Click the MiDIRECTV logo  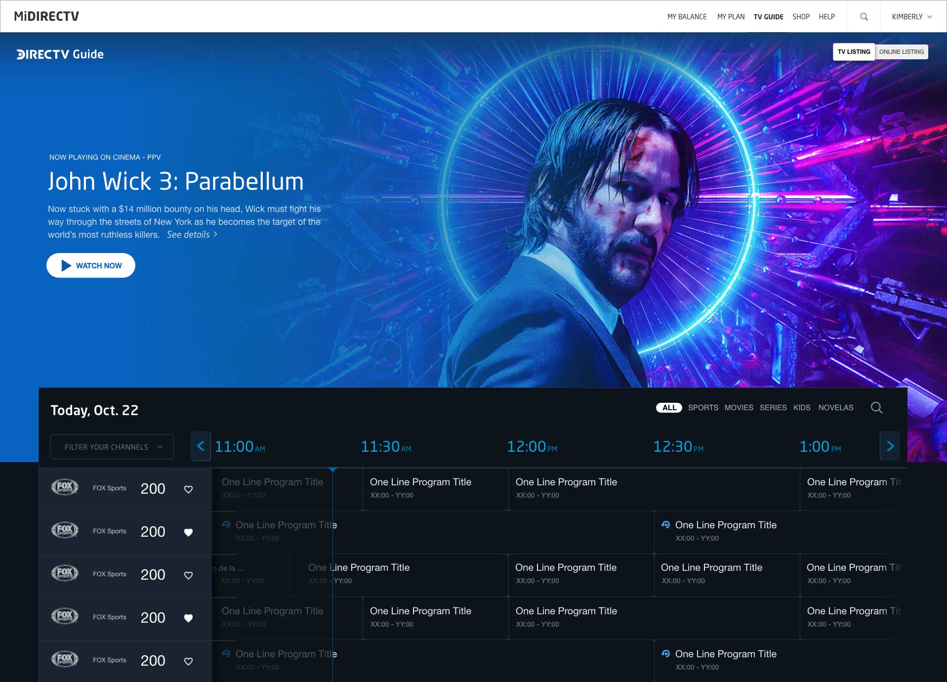tap(46, 16)
